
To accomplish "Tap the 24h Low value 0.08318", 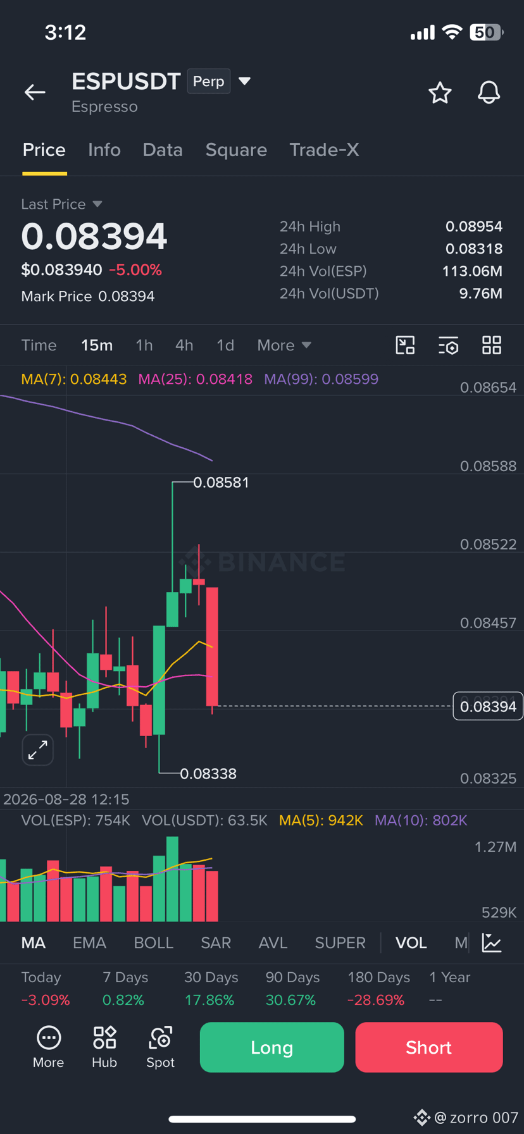I will 473,249.
